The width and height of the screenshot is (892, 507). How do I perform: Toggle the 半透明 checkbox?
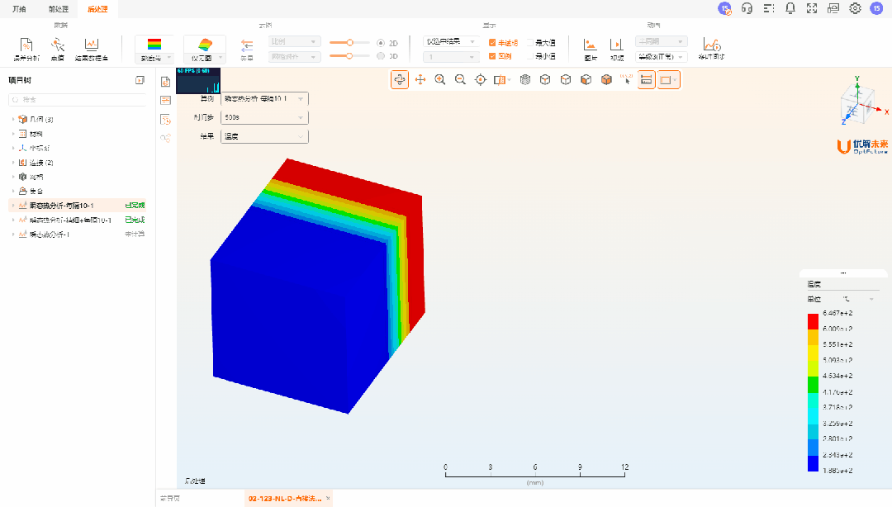click(x=492, y=43)
